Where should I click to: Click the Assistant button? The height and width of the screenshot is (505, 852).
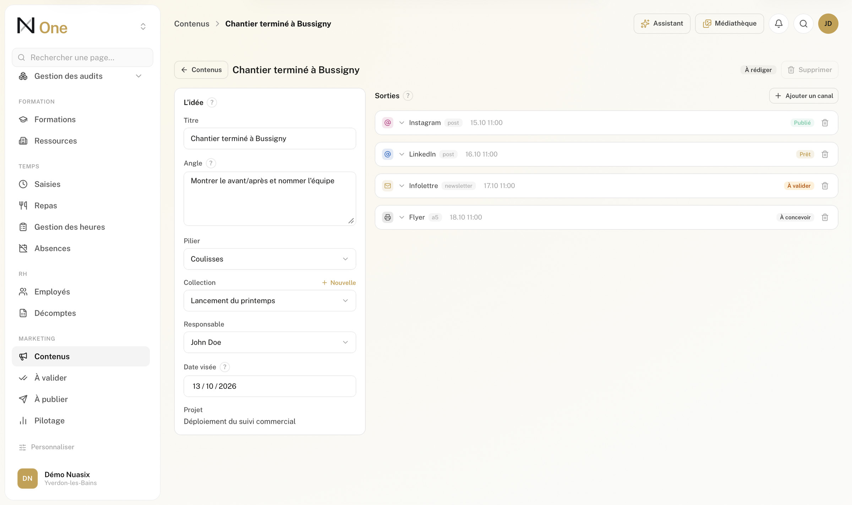coord(662,23)
